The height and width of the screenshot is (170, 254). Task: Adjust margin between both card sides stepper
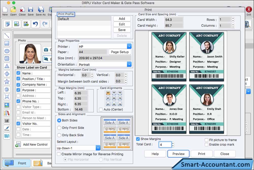[x=126, y=81]
